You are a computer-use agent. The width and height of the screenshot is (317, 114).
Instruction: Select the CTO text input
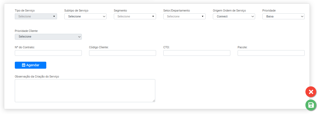197,53
